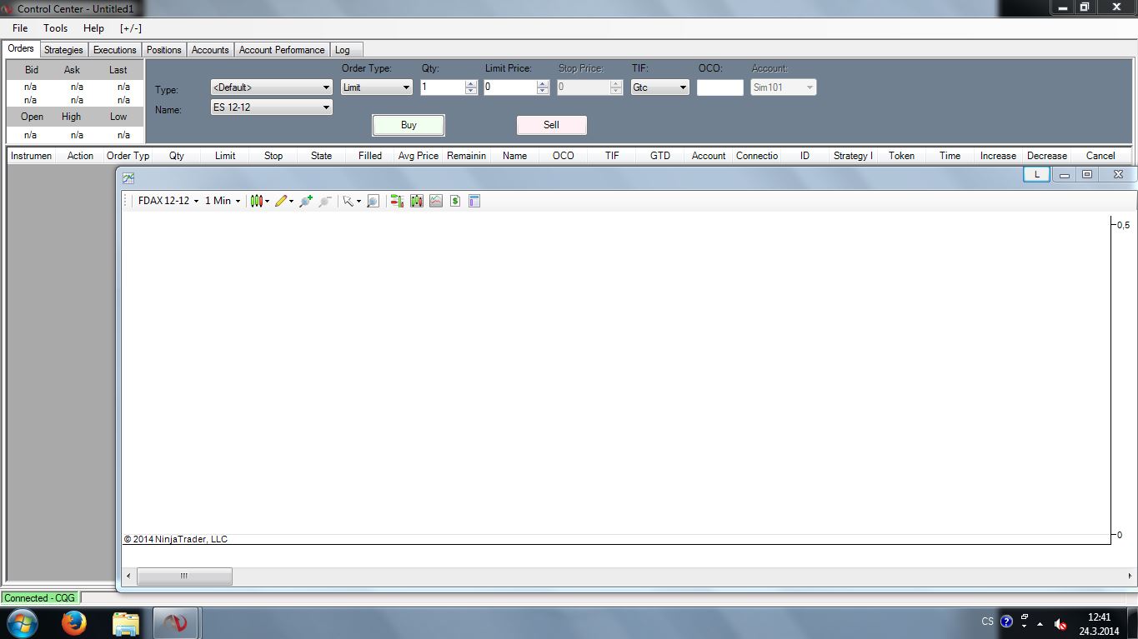Click the zoom in icon with green plus

(x=306, y=201)
